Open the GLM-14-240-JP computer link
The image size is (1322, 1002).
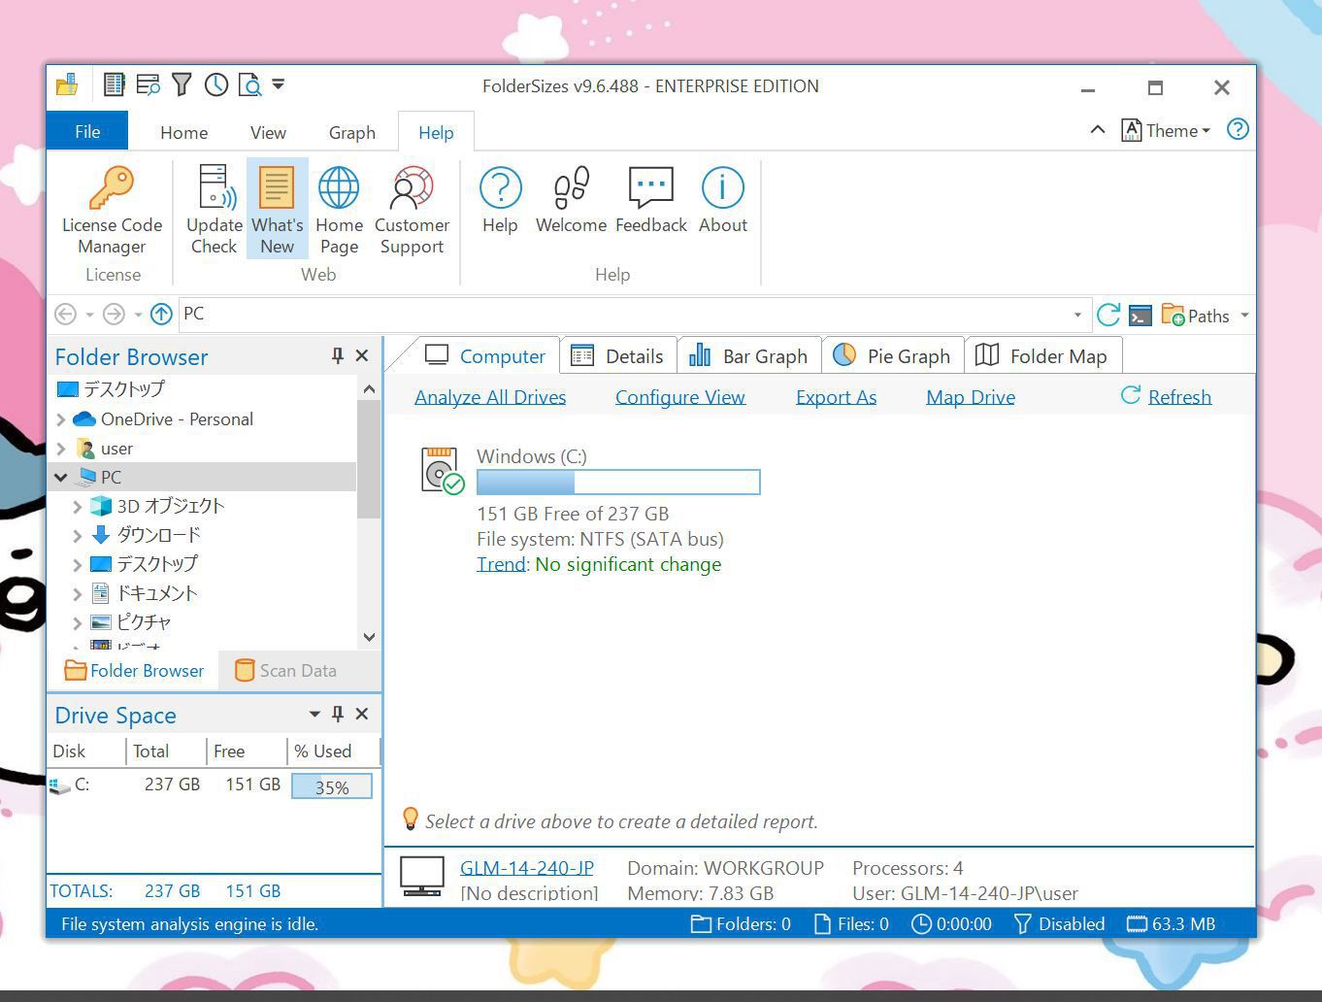pyautogui.click(x=527, y=868)
